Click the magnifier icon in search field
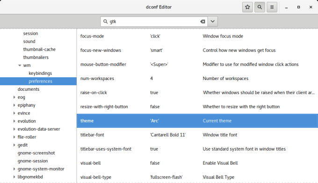This screenshot has height=183, width=318. pos(105,22)
